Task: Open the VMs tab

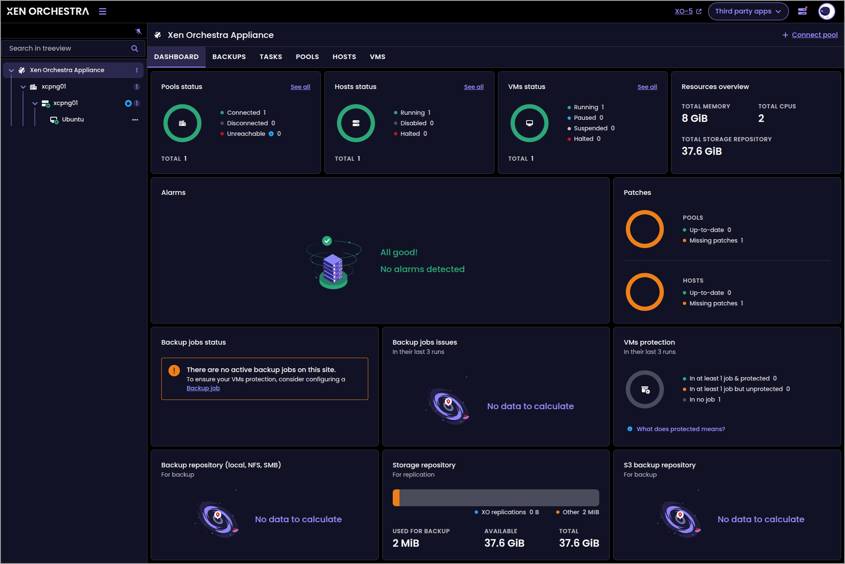Action: click(378, 57)
